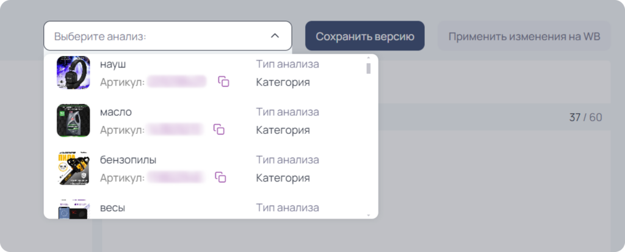625x252 pixels.
Task: Click the scales product thumbnail
Action: click(73, 209)
